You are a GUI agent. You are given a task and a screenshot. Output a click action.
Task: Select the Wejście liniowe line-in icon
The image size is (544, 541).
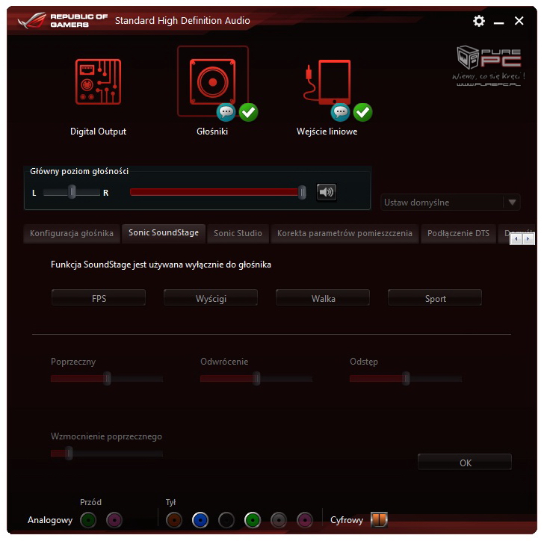click(327, 82)
